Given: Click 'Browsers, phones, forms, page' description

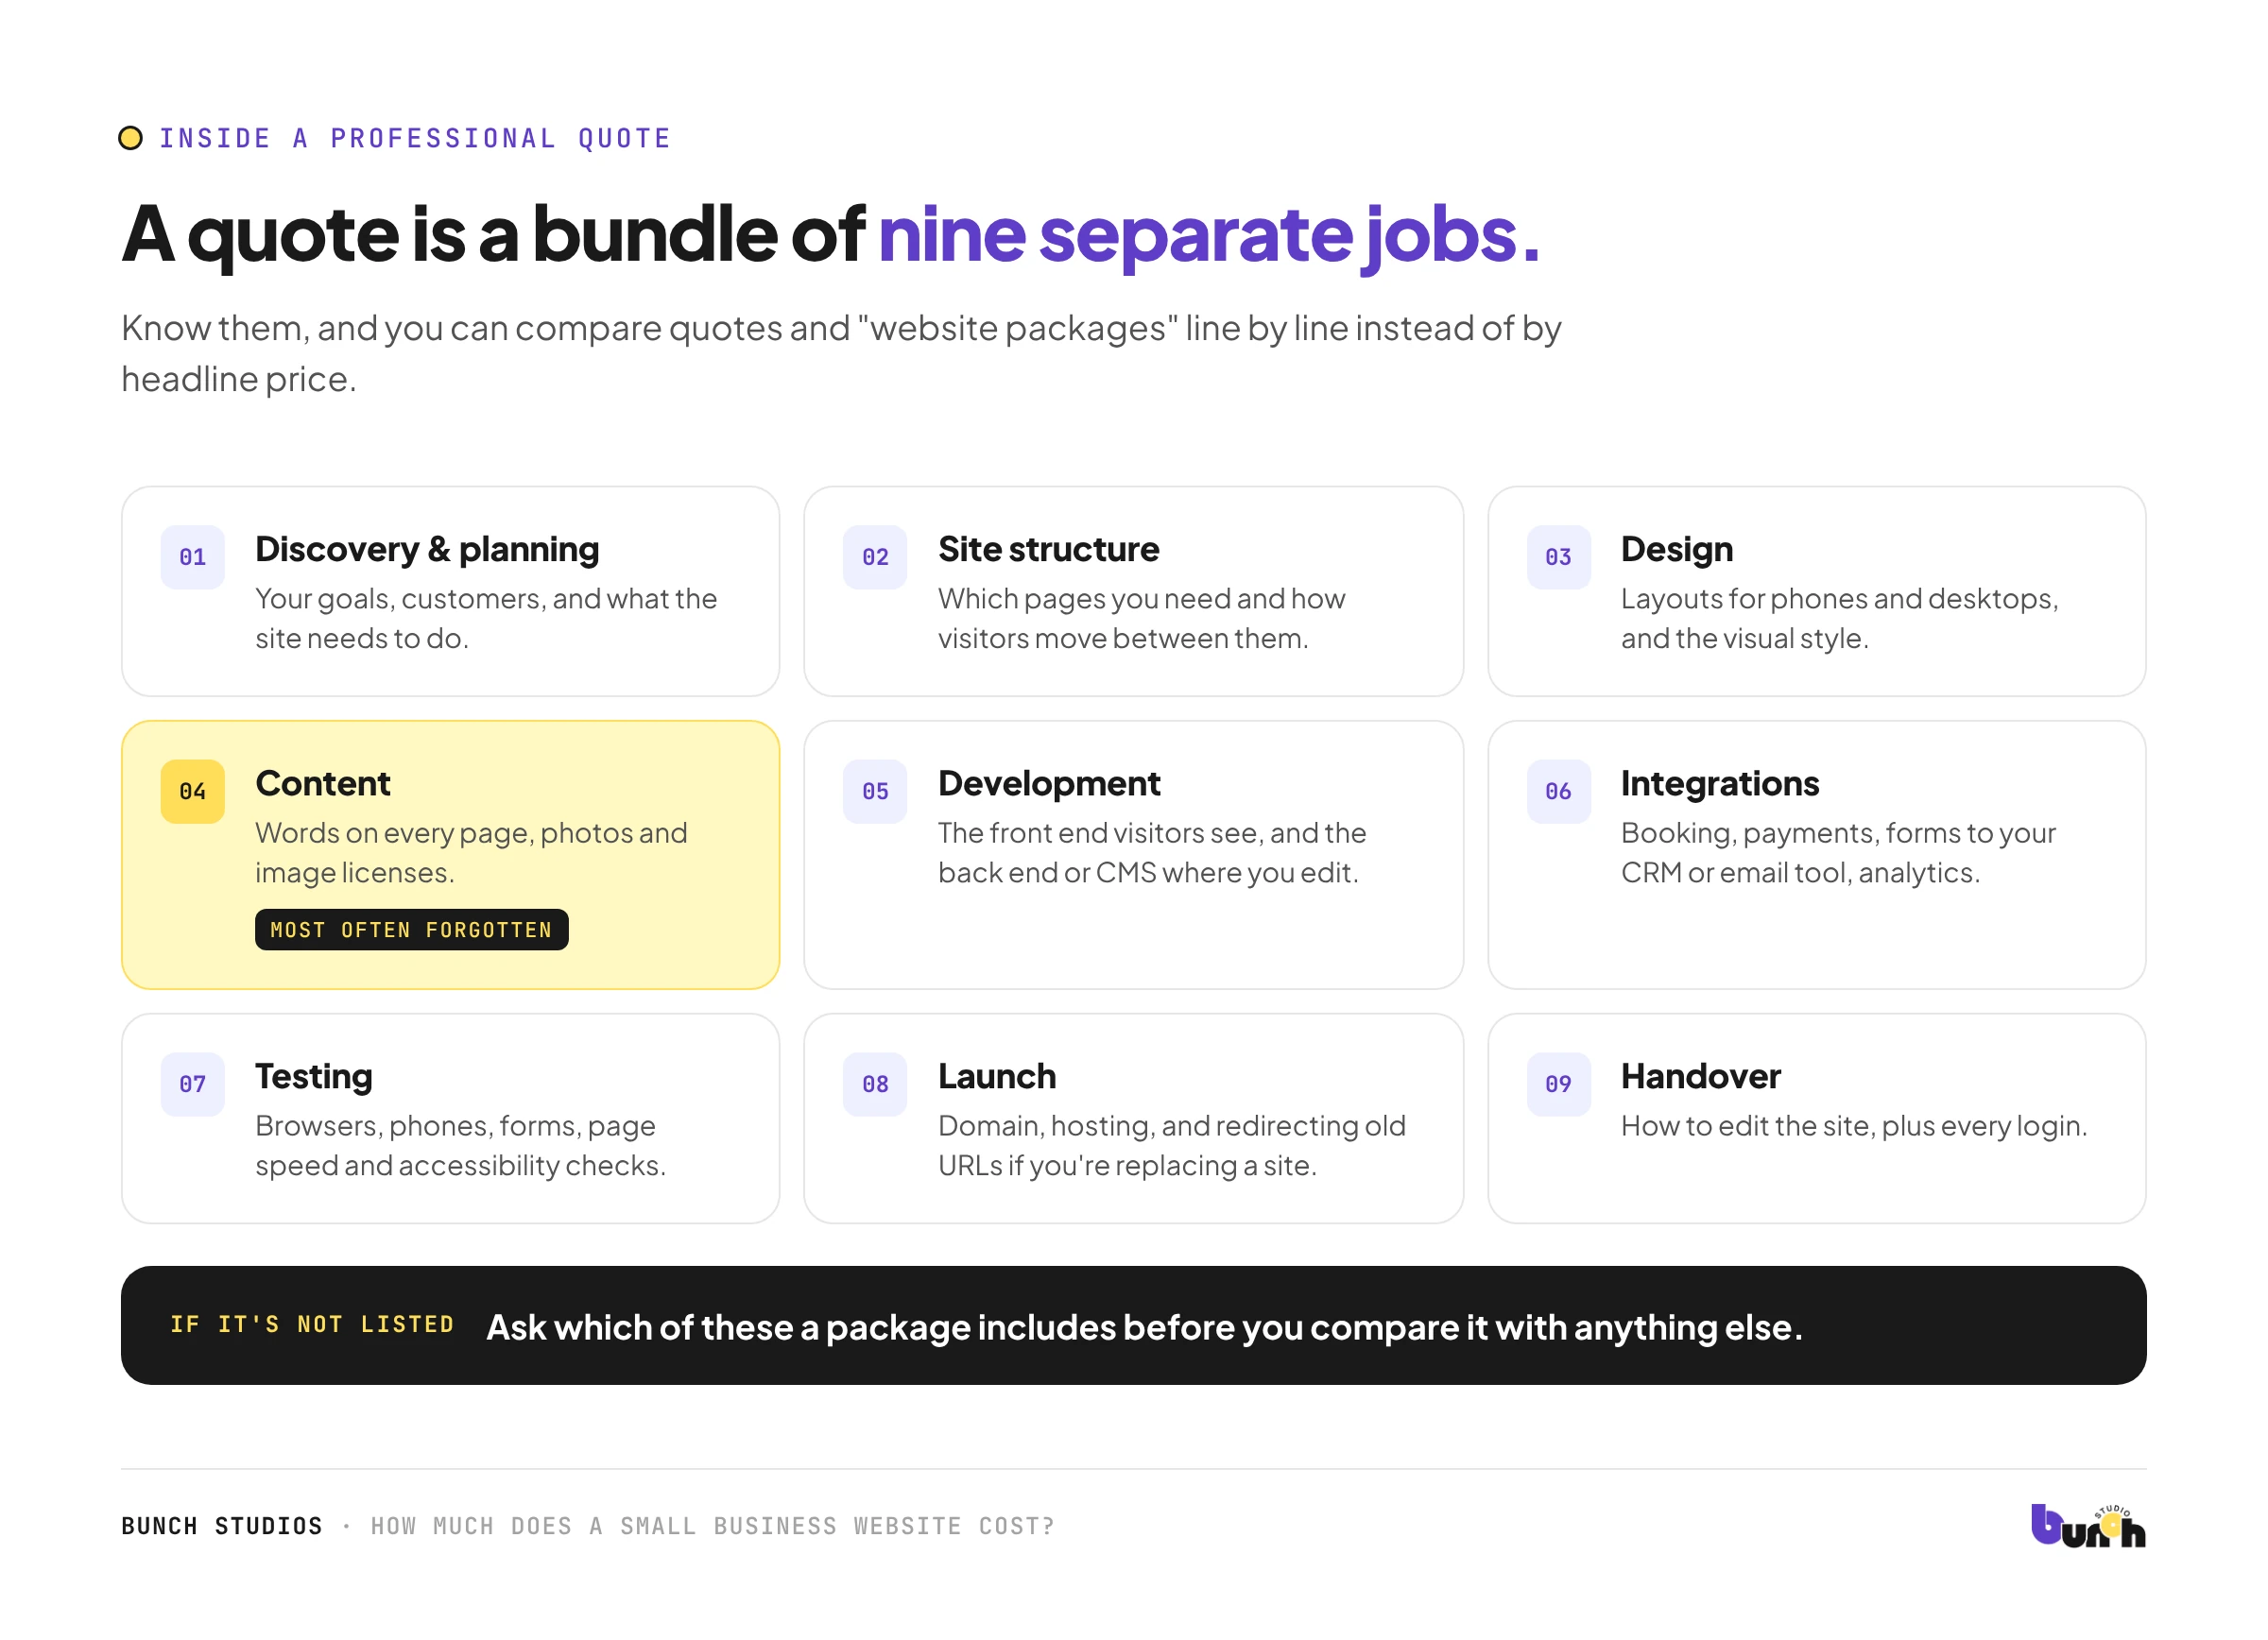Looking at the screenshot, I should coord(461,1145).
